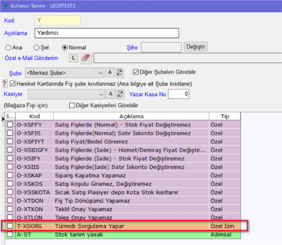Uncheck Diğer Şubeleri Görebilir checkbox

pyautogui.click(x=136, y=72)
